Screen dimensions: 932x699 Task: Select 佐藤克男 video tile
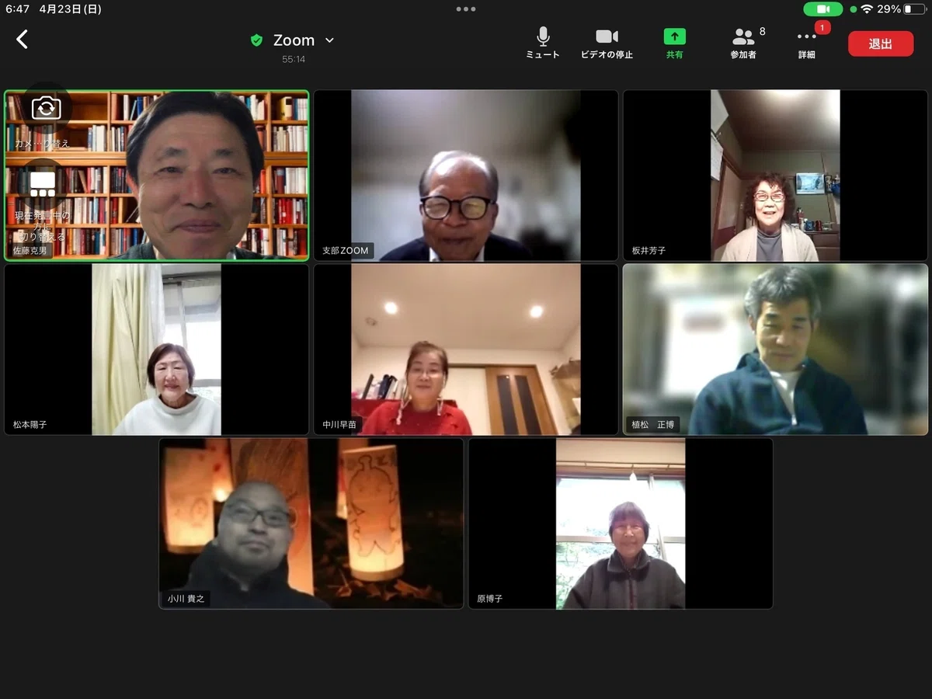156,175
